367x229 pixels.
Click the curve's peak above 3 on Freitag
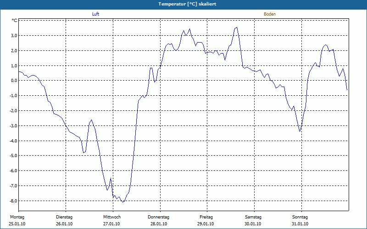tap(237, 27)
